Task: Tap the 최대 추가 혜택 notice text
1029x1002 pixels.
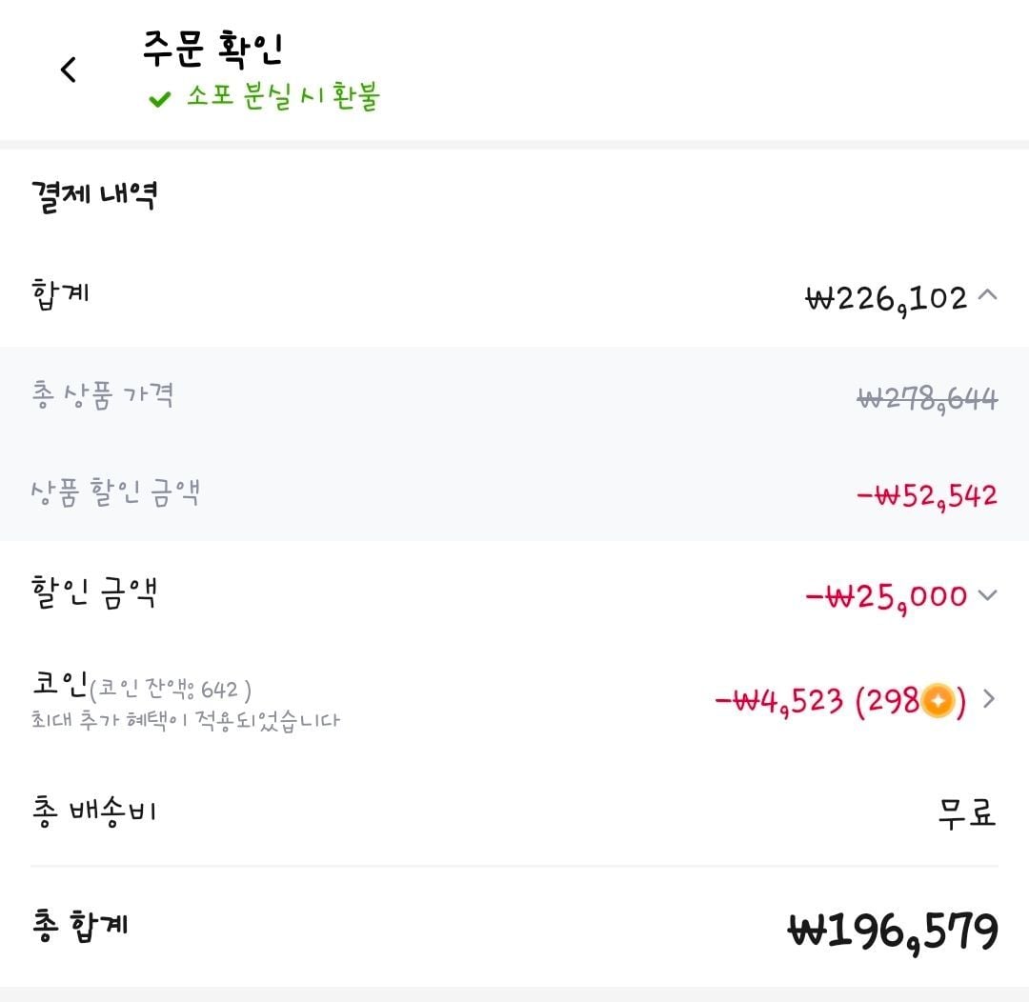Action: (x=185, y=720)
